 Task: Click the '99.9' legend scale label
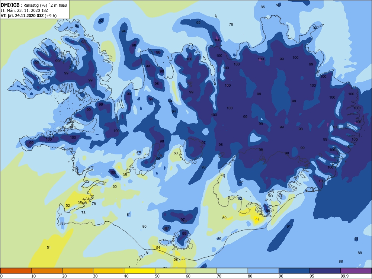(344, 276)
